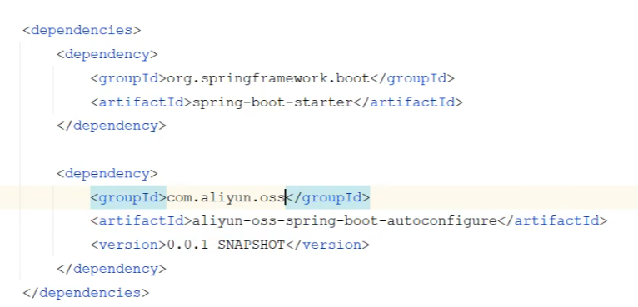This screenshot has height=307, width=638.
Task: Click aliyun-oss-spring-boot-autoconfigure artifact value
Action: pyautogui.click(x=344, y=221)
